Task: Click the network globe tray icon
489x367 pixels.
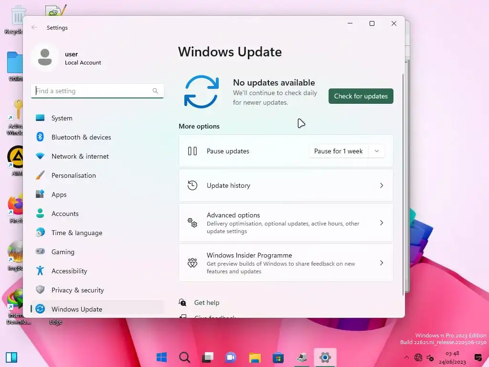Action: pos(418,357)
